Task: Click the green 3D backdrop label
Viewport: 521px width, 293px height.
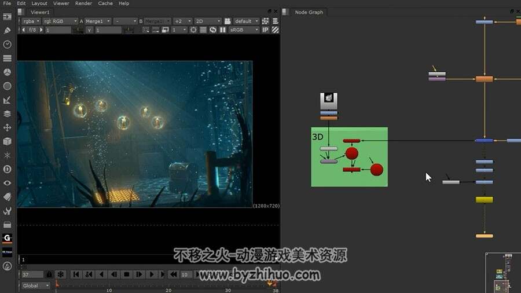Action: 318,137
